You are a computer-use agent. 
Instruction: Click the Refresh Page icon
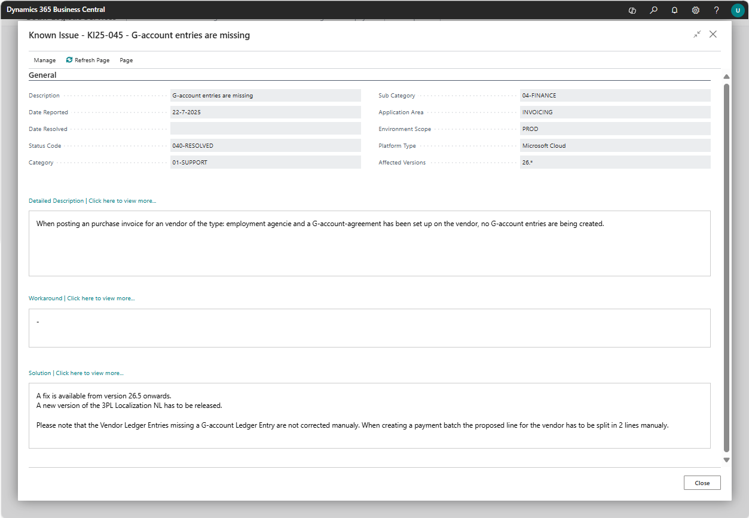click(x=69, y=60)
